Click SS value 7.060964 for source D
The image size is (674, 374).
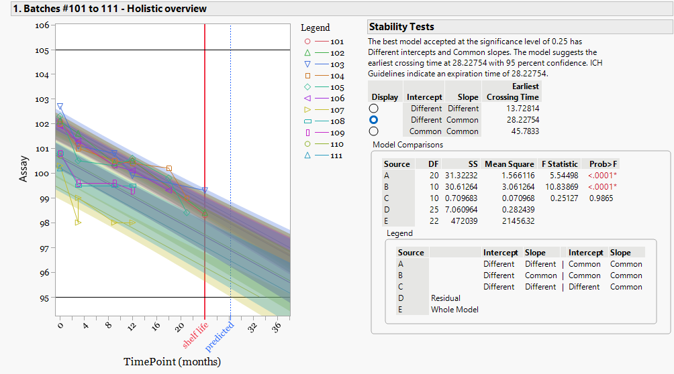pyautogui.click(x=461, y=210)
